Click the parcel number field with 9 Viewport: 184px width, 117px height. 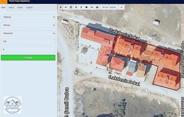[28, 49]
